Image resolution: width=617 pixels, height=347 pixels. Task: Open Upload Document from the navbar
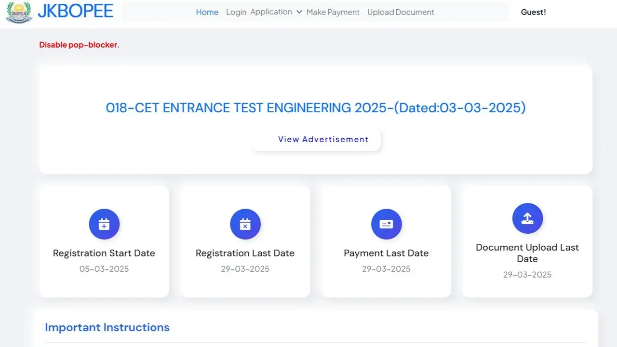point(401,12)
